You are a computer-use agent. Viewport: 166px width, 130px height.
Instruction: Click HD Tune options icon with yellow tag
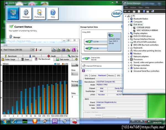[68, 50]
